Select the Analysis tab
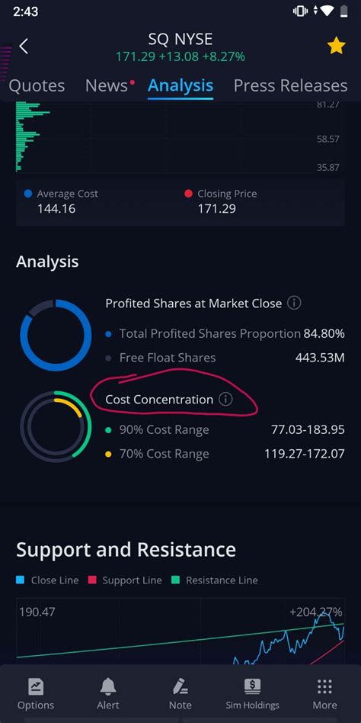361x723 pixels. 180,85
